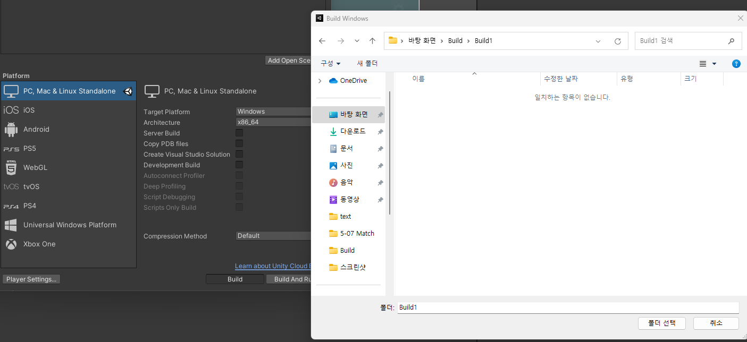Close the Build Windows dialog

click(740, 18)
